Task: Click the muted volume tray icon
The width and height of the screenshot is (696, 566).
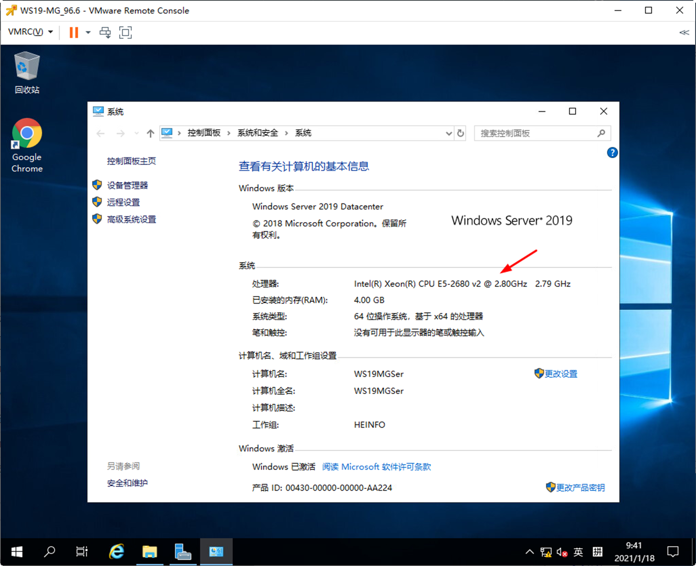Action: click(562, 552)
